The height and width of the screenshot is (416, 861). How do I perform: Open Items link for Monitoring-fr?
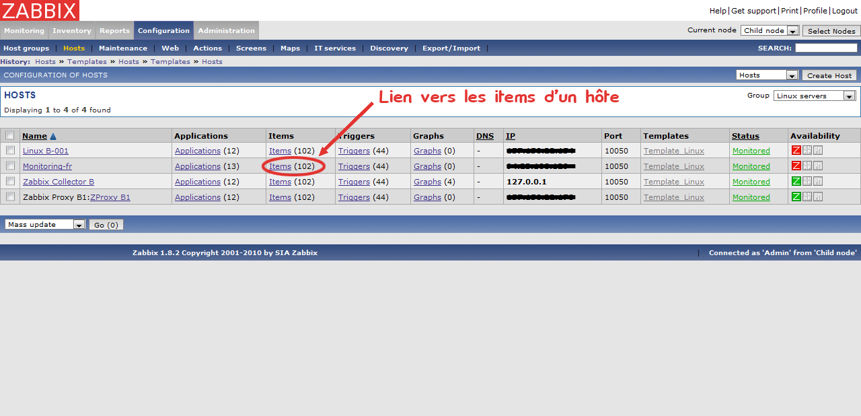point(280,166)
